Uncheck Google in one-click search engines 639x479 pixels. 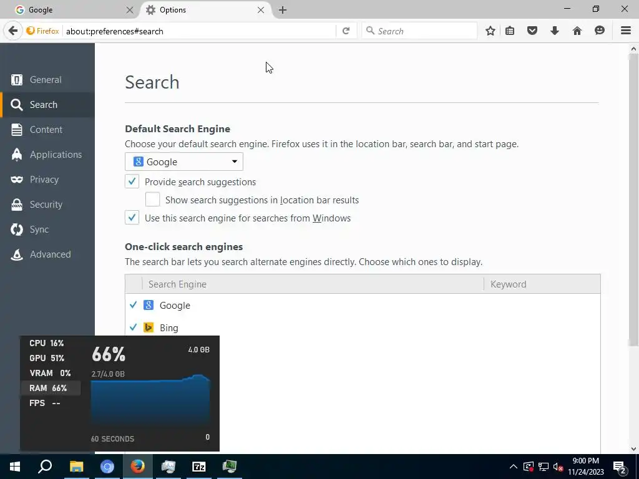point(134,305)
